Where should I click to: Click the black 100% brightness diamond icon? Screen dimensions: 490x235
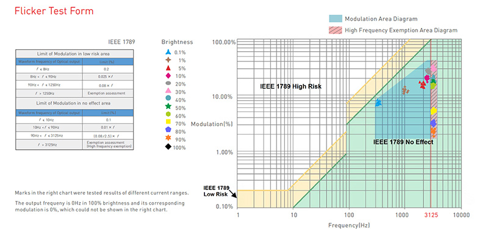pos(168,147)
